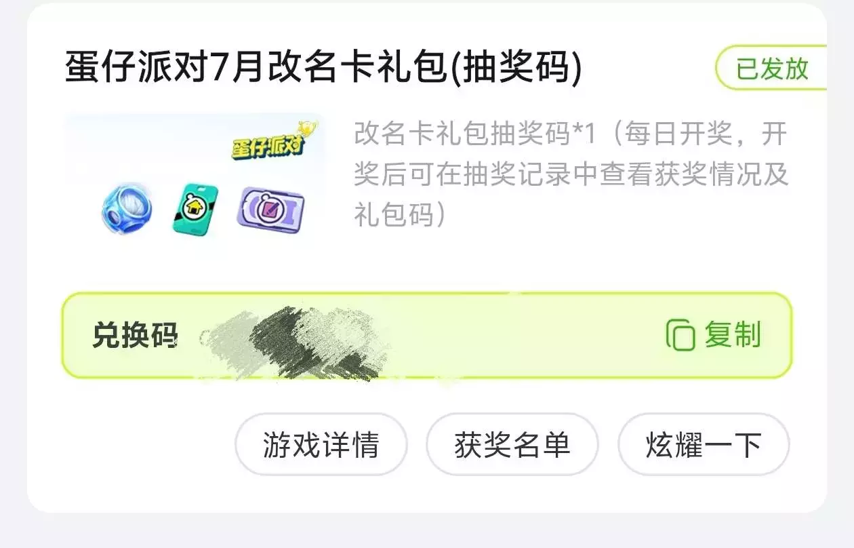Tap the blue helmet item icon
Viewport: 854px width, 548px height.
coord(127,208)
